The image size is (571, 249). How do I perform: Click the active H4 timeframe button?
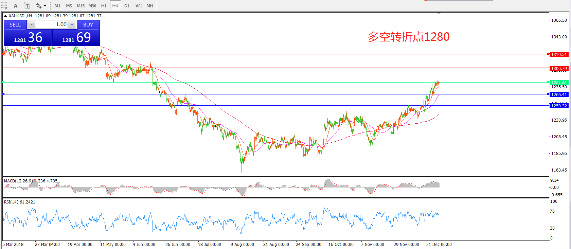tap(115, 6)
